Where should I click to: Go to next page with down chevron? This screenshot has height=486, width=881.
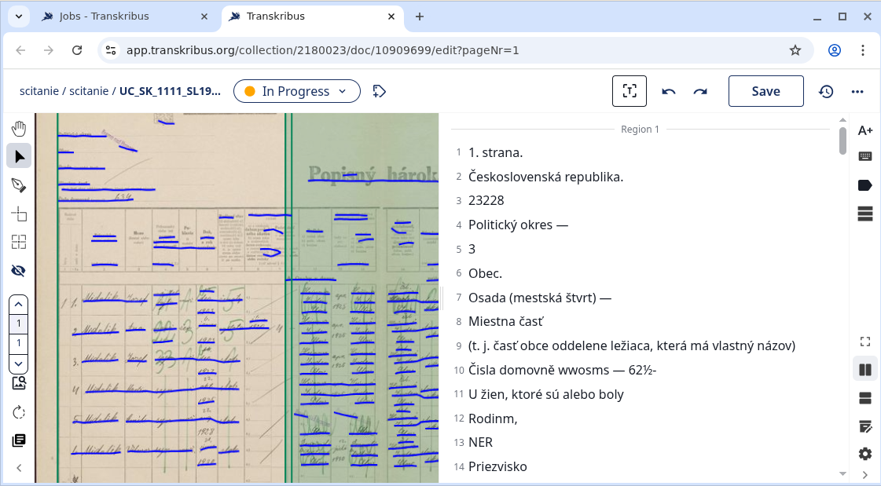(19, 364)
